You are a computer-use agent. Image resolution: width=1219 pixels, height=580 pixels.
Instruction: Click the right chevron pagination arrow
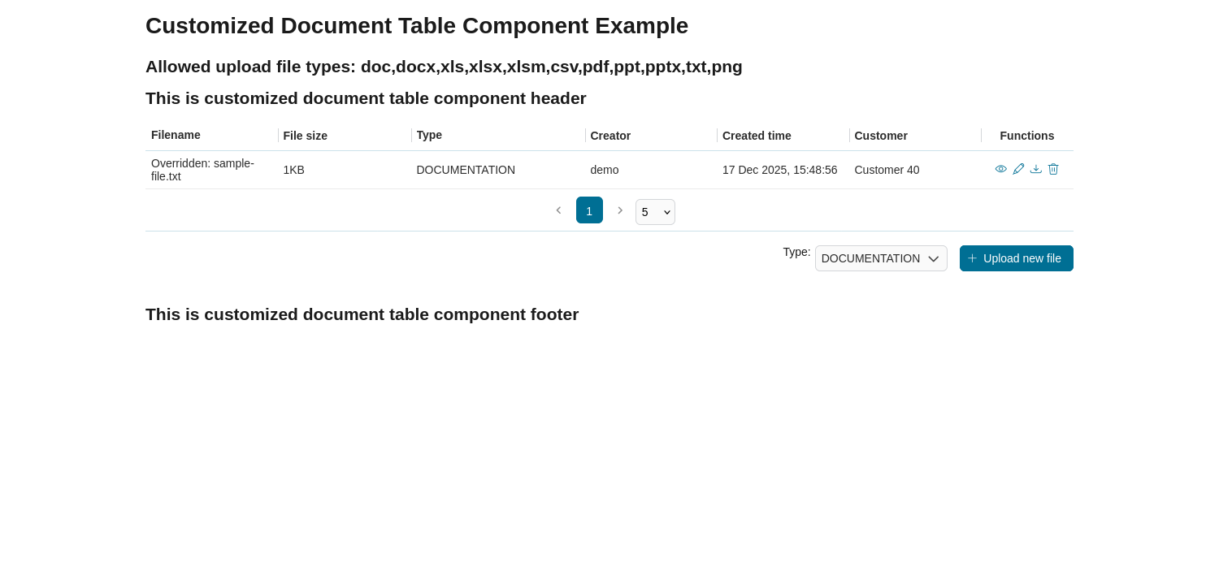(x=620, y=210)
